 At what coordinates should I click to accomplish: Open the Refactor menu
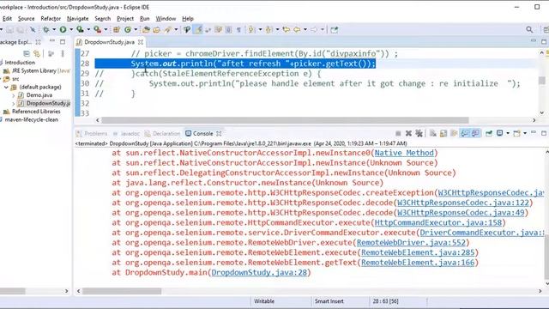51,19
